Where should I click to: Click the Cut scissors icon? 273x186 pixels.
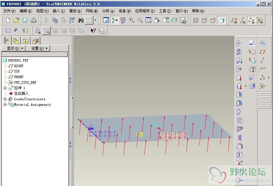pos(46,20)
